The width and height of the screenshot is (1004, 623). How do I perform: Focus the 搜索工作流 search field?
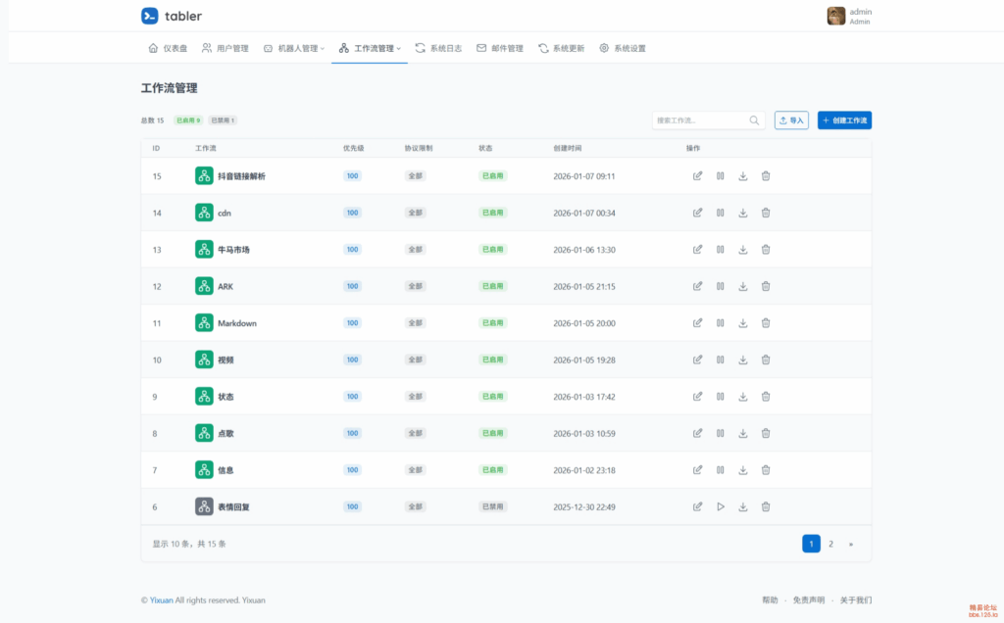pyautogui.click(x=699, y=120)
